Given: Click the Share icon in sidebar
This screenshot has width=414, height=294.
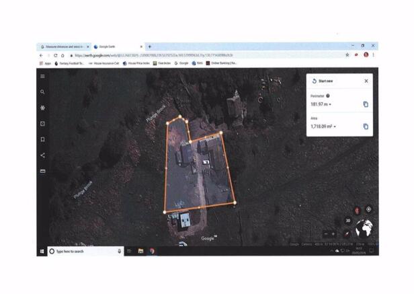Looking at the screenshot, I should click(x=42, y=155).
